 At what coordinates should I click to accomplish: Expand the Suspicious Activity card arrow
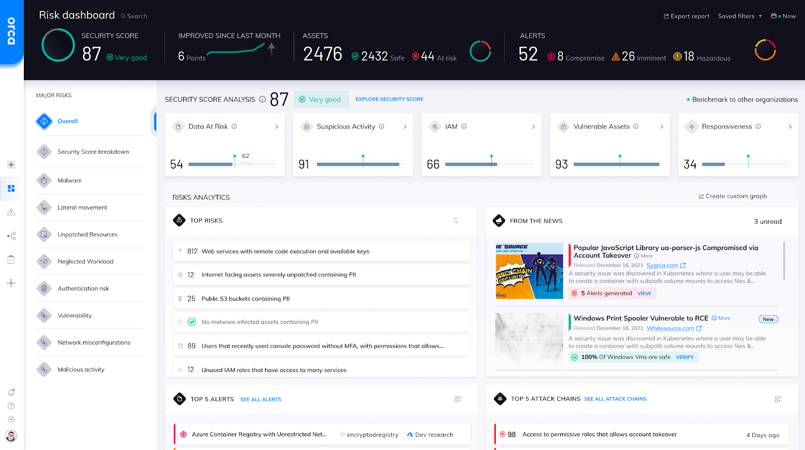click(x=405, y=127)
